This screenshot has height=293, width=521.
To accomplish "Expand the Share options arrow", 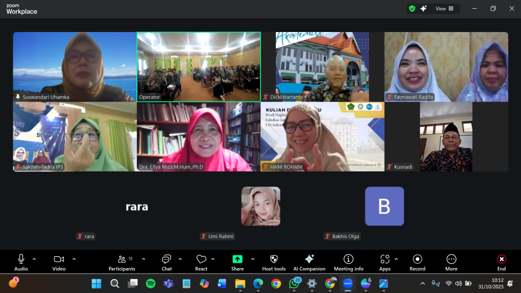I will (252, 259).
